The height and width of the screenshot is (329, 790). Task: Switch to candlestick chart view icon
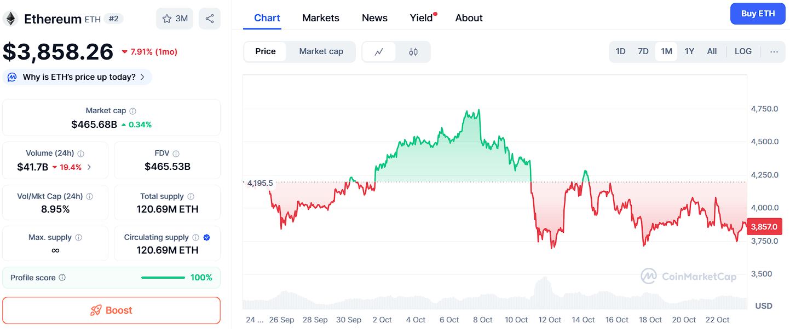click(x=413, y=52)
